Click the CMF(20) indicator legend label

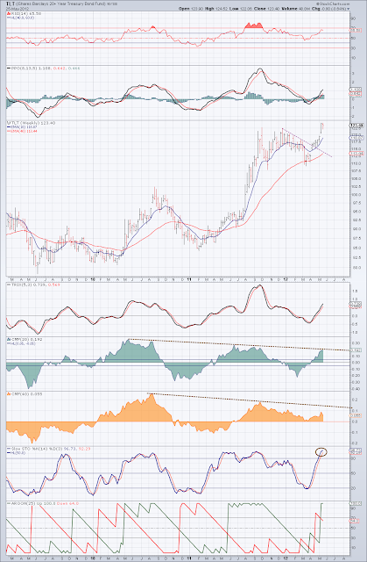tap(25, 339)
